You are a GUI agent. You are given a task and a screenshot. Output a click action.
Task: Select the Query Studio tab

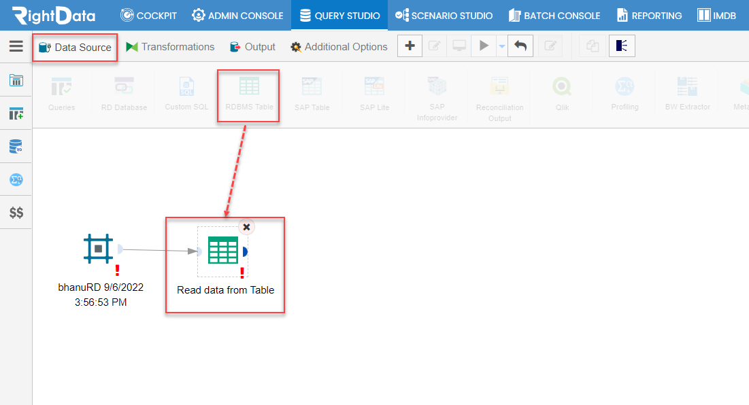[x=339, y=15]
